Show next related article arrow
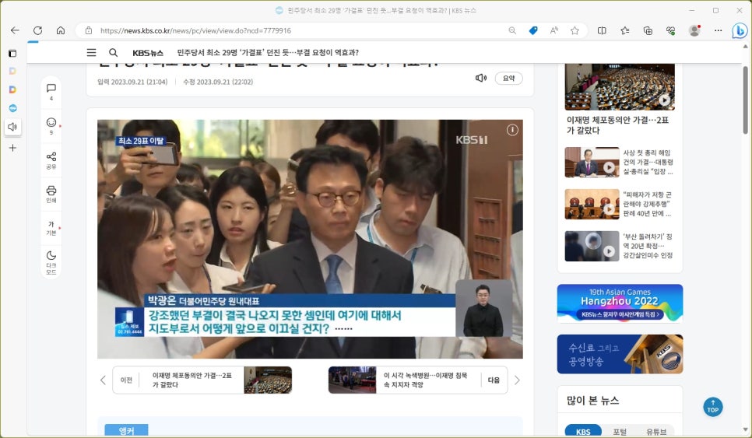Image resolution: width=752 pixels, height=438 pixels. (x=517, y=380)
